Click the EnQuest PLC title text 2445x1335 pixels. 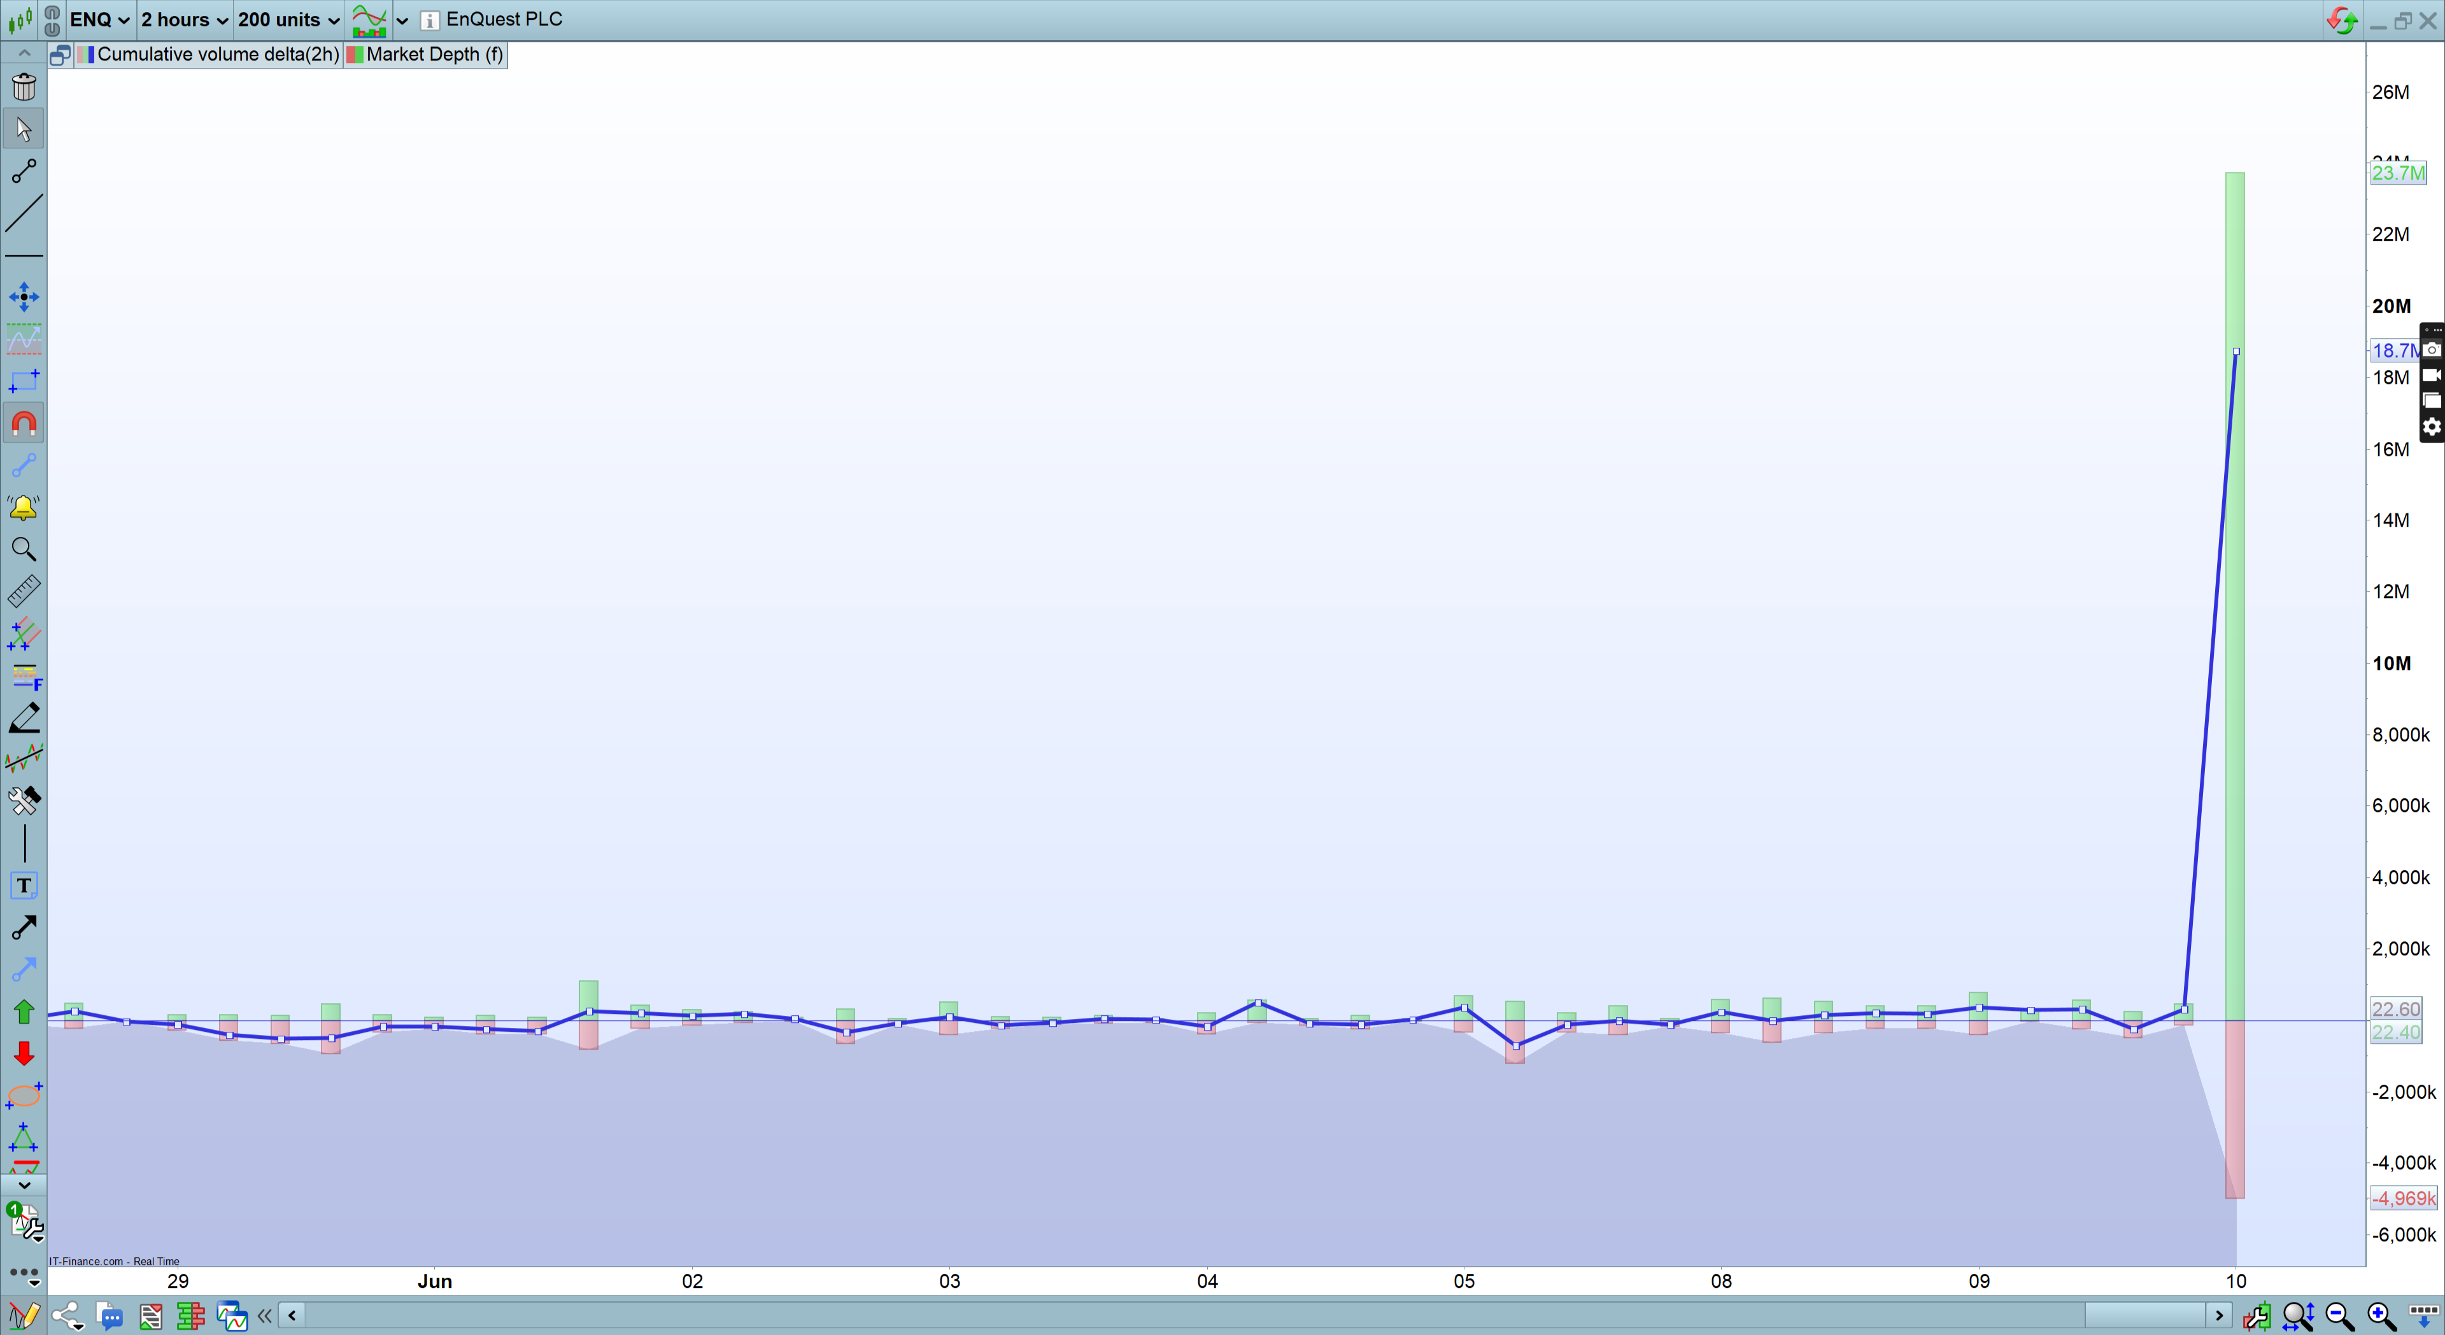tap(504, 19)
